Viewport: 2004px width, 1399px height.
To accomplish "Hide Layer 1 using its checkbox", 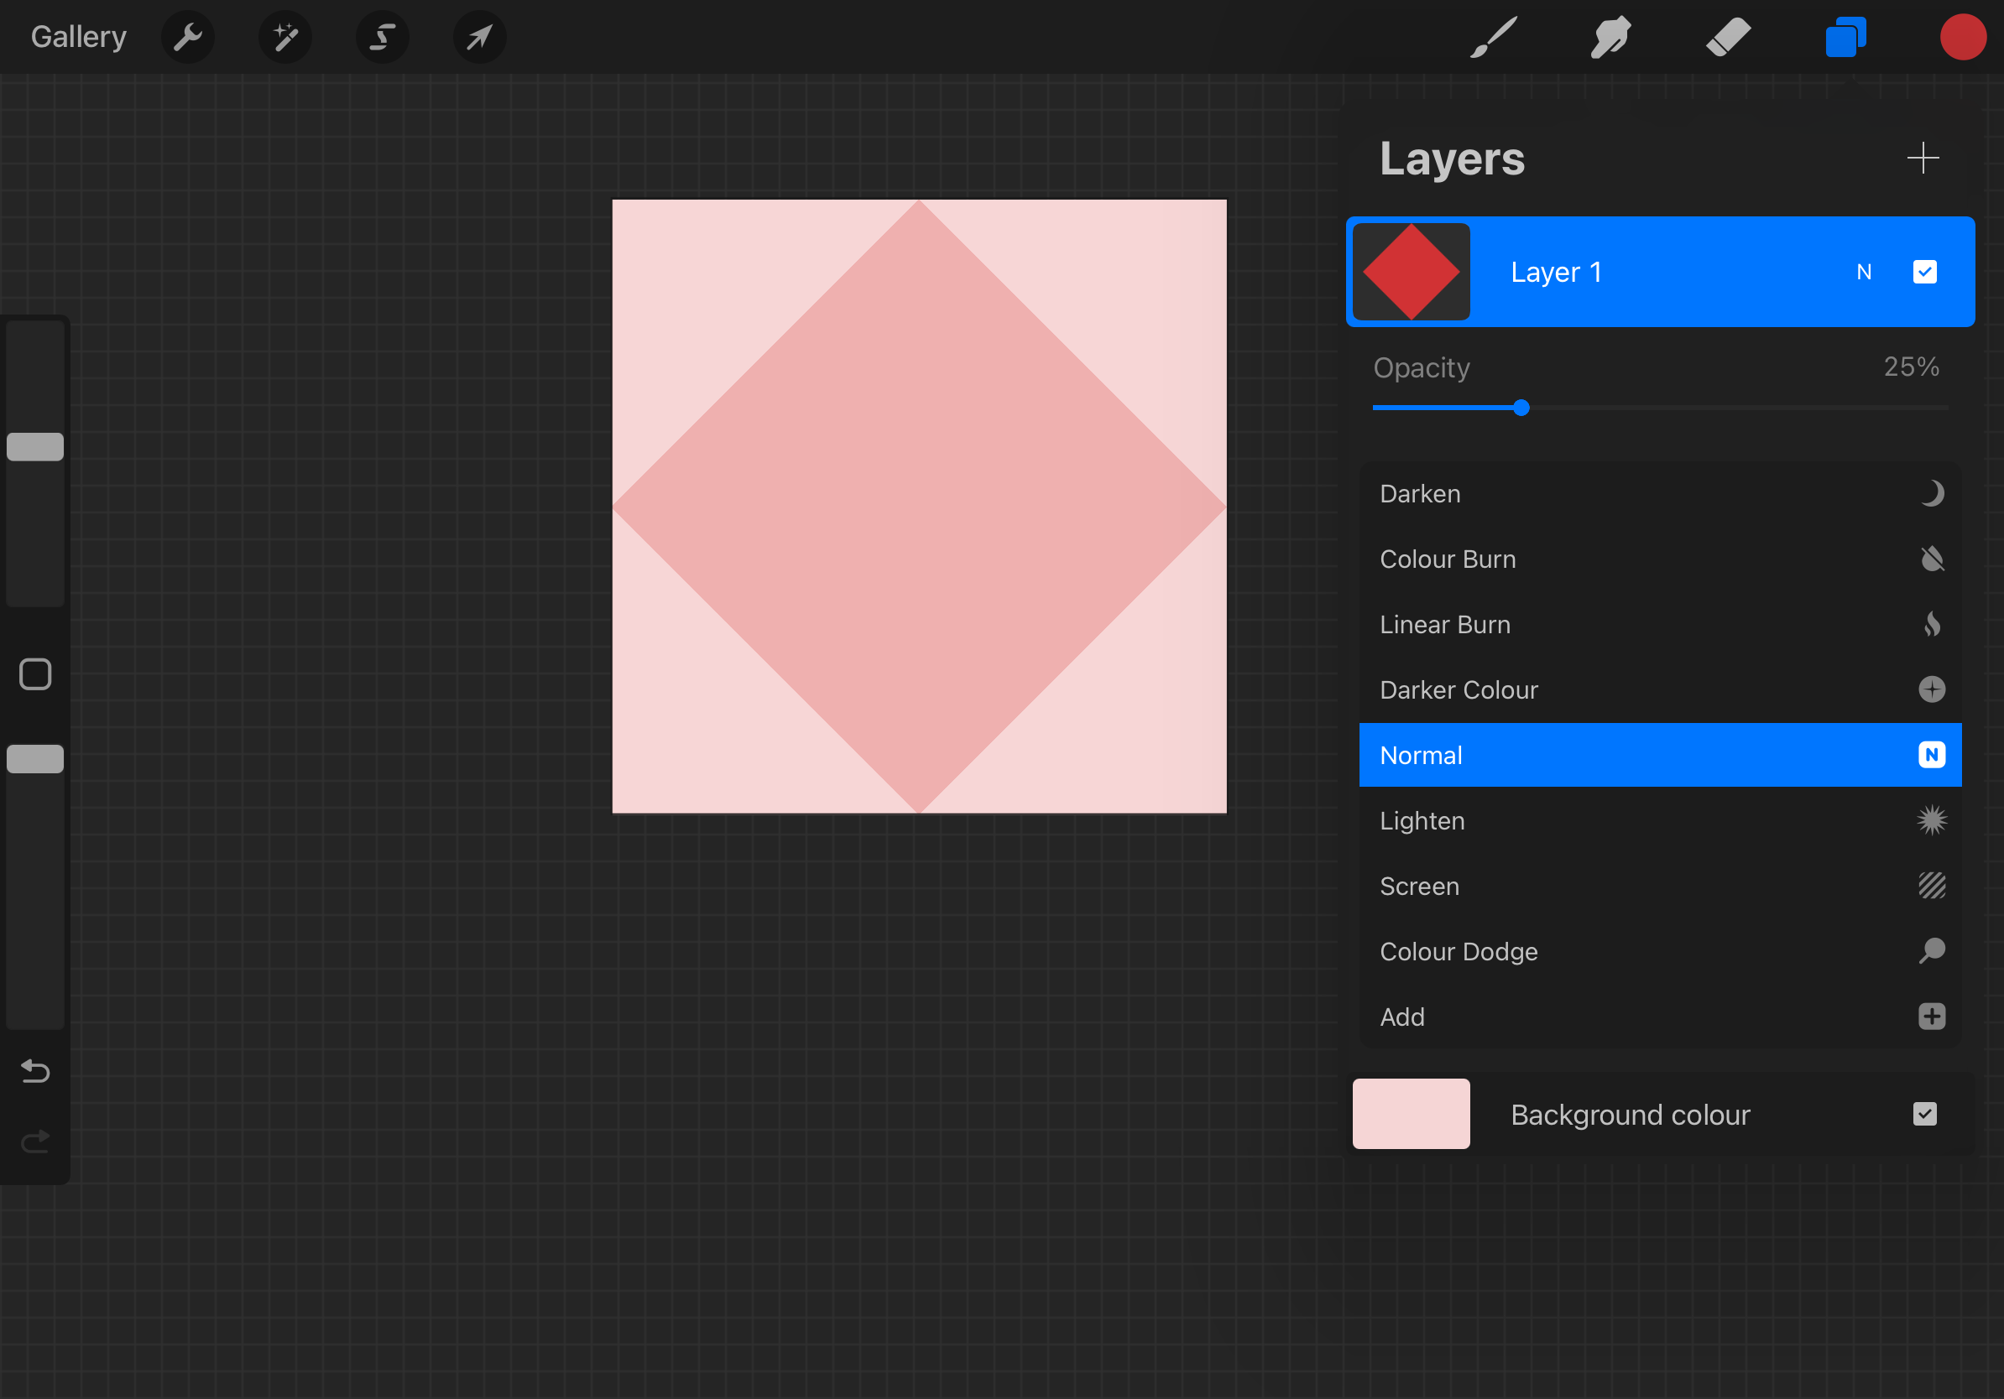I will point(1924,272).
